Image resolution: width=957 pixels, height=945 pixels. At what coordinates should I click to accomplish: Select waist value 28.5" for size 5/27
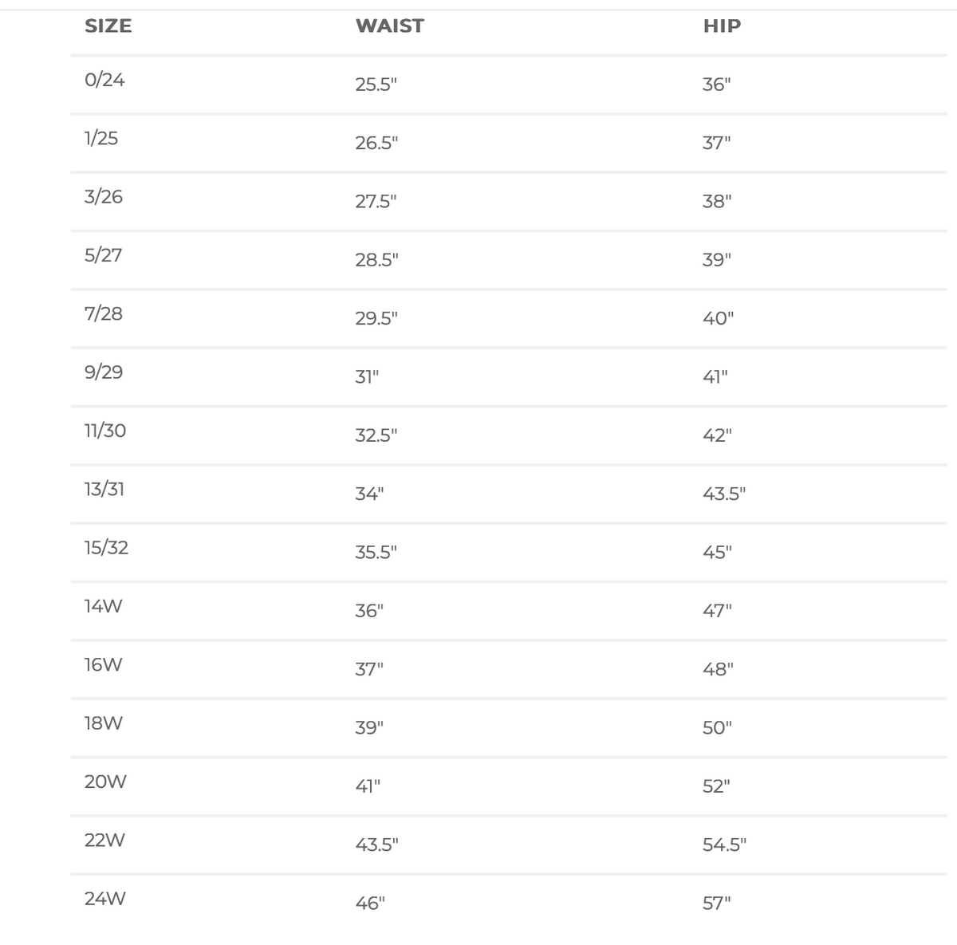376,260
